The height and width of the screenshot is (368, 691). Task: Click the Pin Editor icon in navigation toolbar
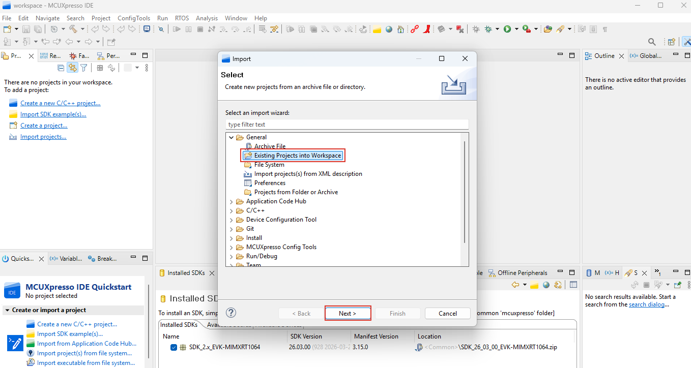[x=111, y=42]
